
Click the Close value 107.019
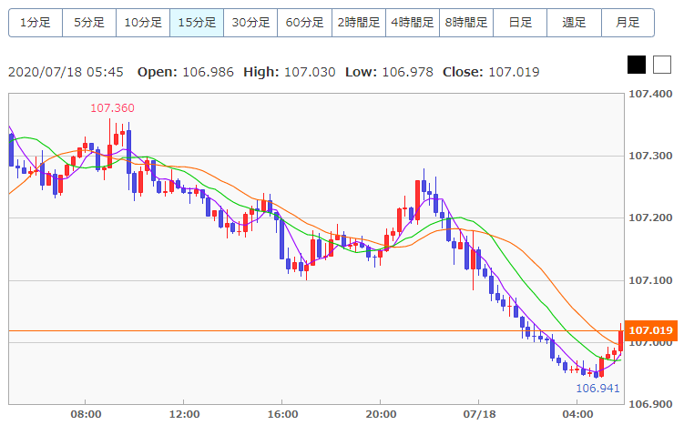coord(514,72)
